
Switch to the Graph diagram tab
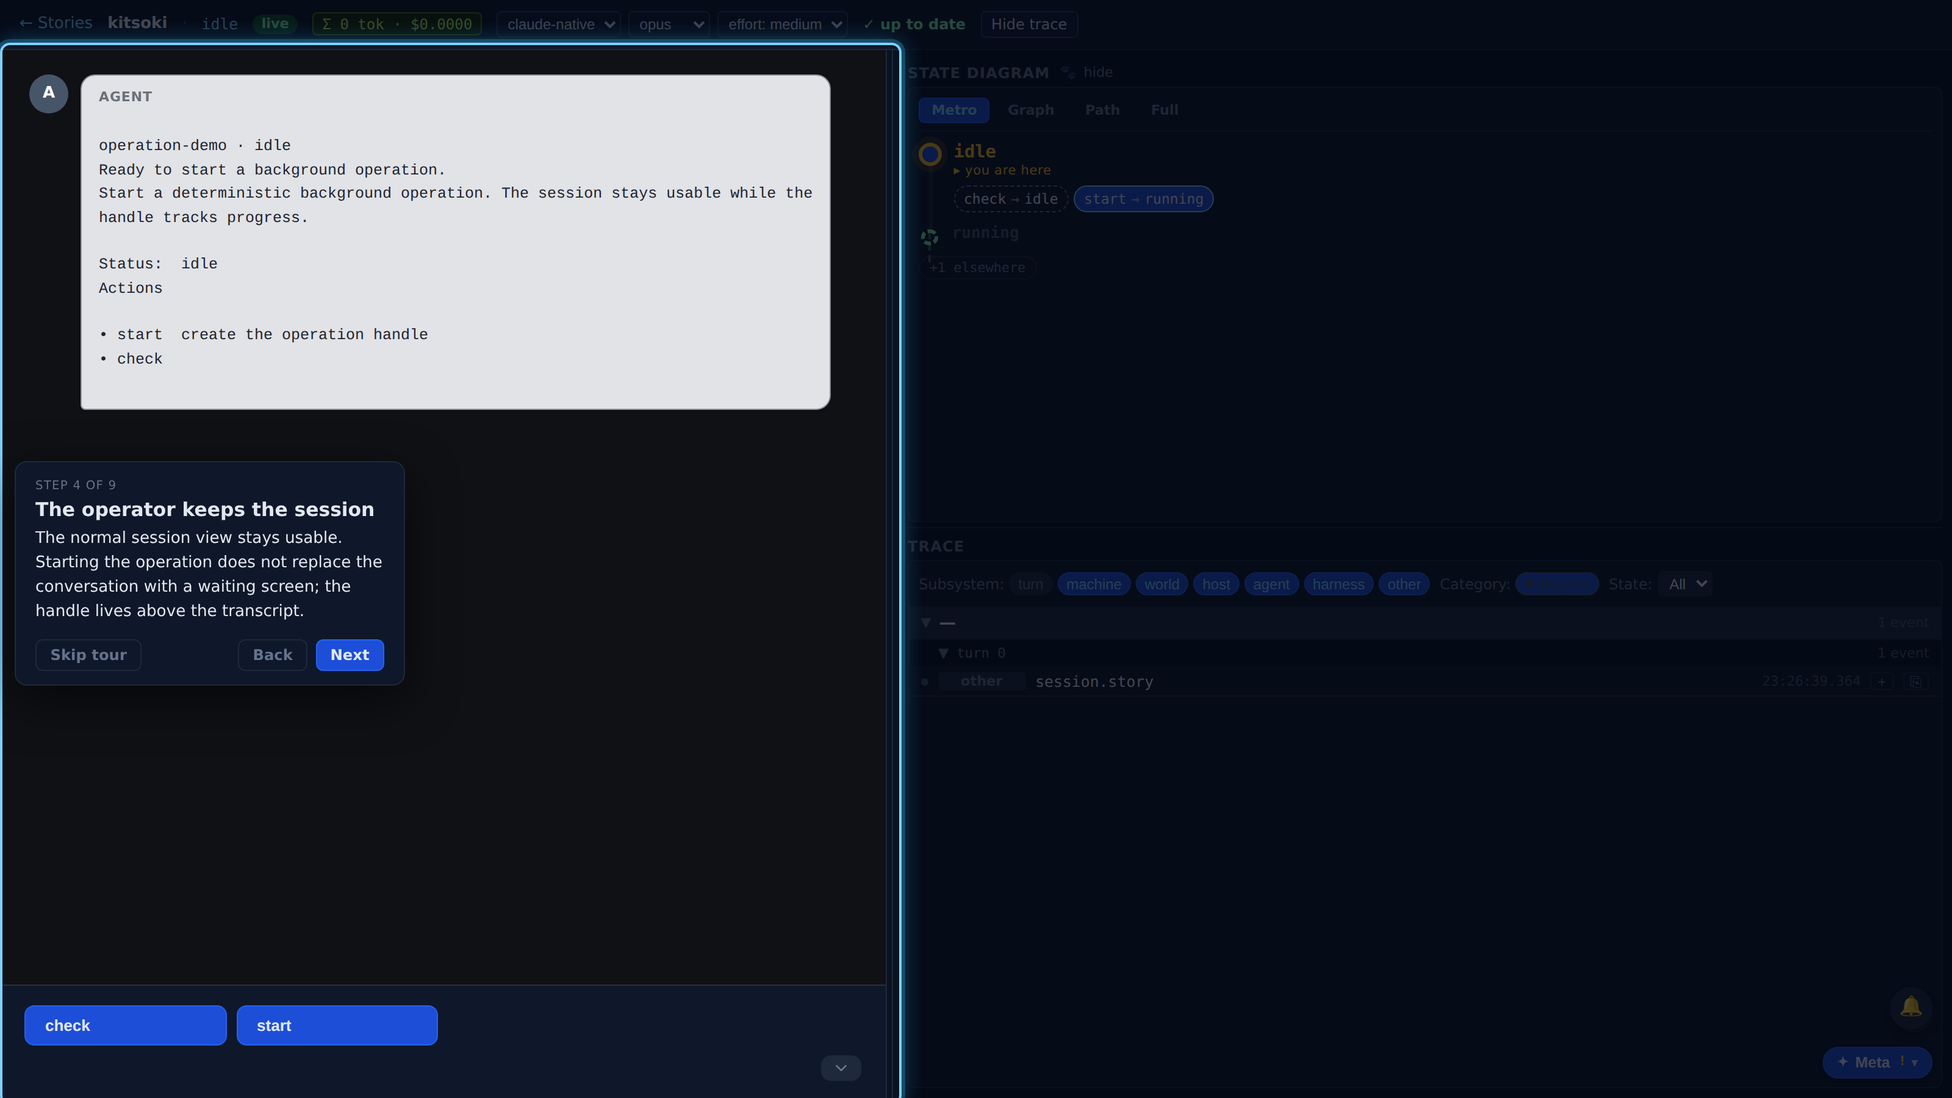tap(1030, 110)
